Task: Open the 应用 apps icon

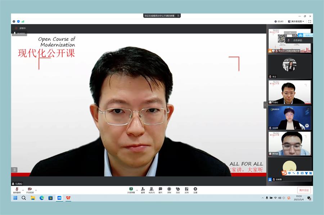Action: pos(186,189)
